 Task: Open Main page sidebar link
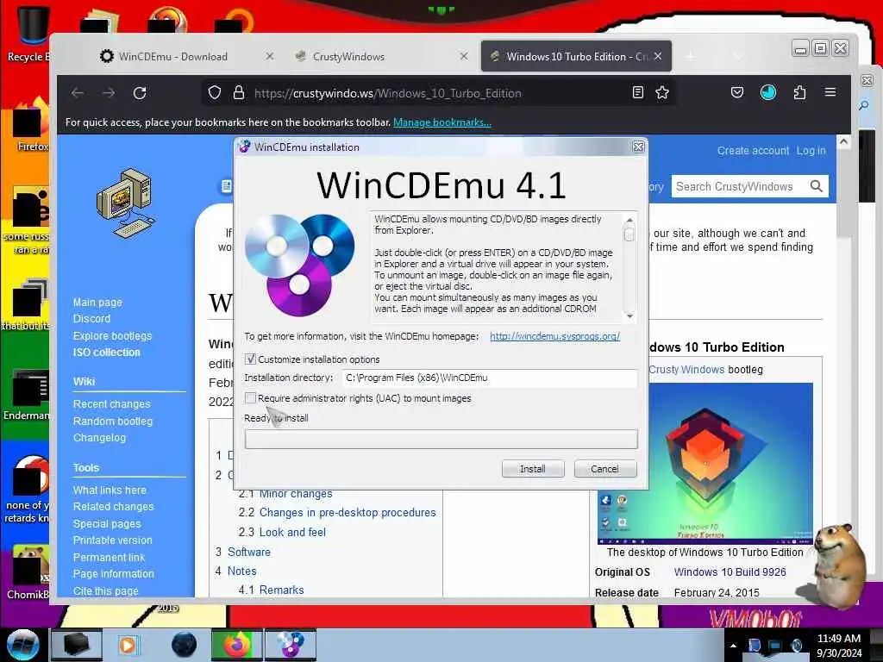coord(97,303)
